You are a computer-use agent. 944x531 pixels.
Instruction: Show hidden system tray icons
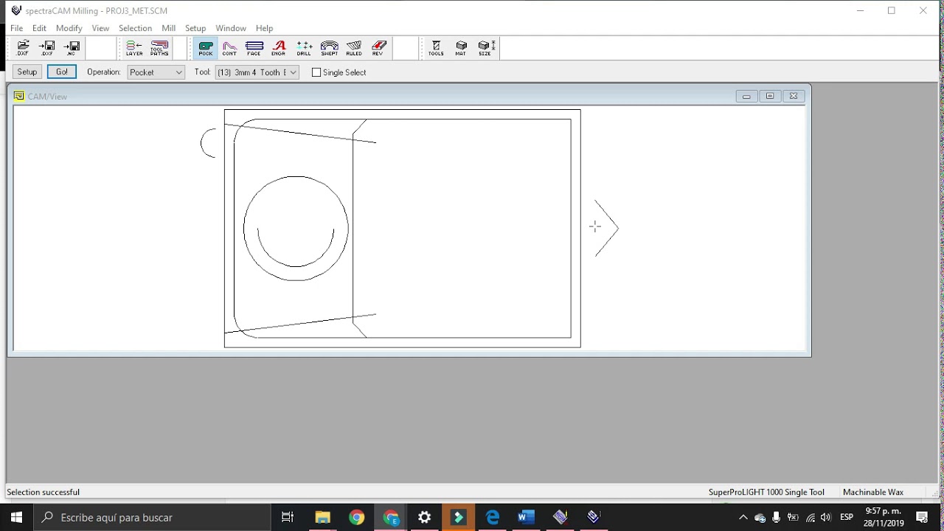[x=743, y=518]
